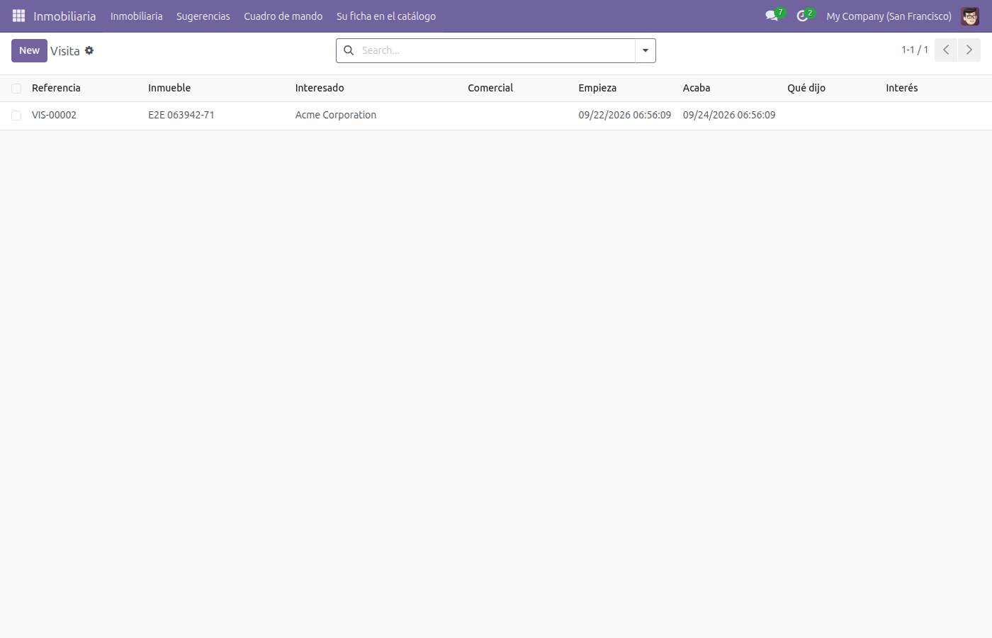
Task: Open Su ficha en el catálogo menu
Action: tap(386, 16)
